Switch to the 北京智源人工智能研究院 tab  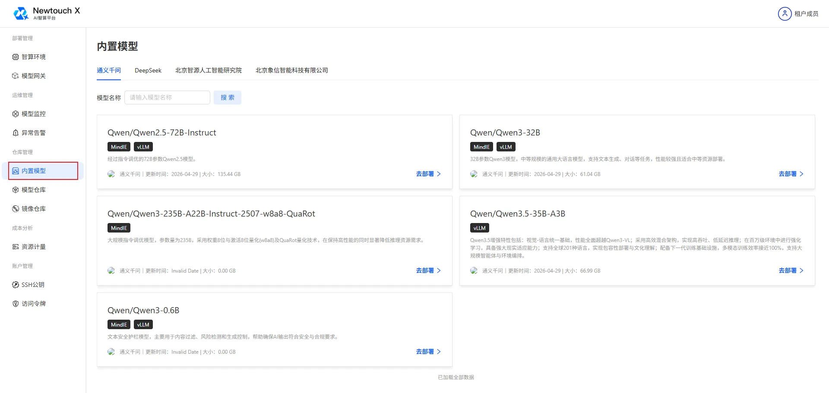point(209,70)
